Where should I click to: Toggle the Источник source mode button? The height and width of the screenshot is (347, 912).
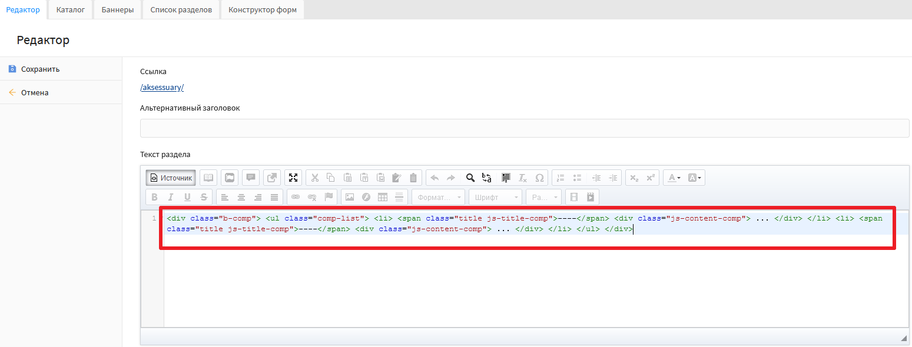click(171, 178)
